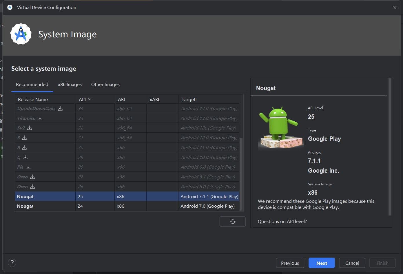Select the Android 11.0 (Google Play) target cell
This screenshot has width=403, height=274.
click(209, 147)
